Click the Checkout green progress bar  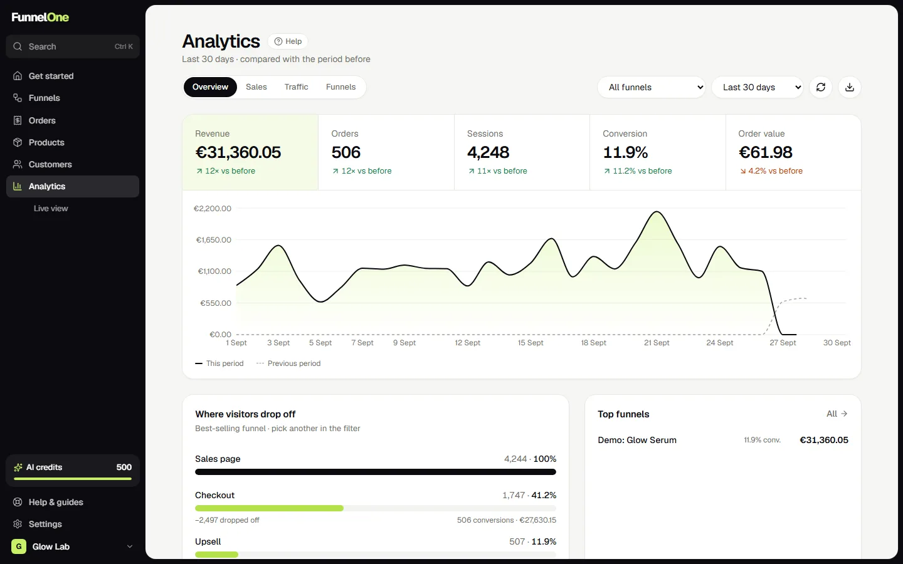coord(269,508)
